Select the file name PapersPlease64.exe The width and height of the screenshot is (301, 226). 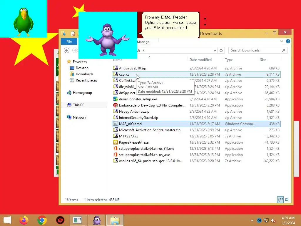[x=134, y=142]
